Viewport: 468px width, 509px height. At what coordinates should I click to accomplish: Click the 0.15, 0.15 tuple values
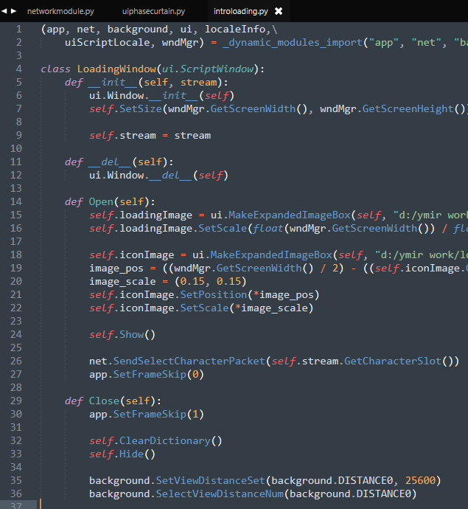click(211, 281)
